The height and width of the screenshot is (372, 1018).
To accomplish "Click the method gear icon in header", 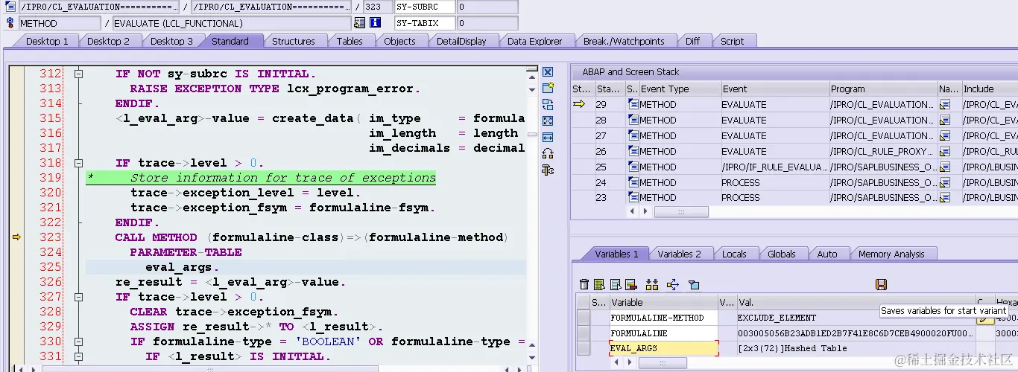I will click(x=10, y=23).
